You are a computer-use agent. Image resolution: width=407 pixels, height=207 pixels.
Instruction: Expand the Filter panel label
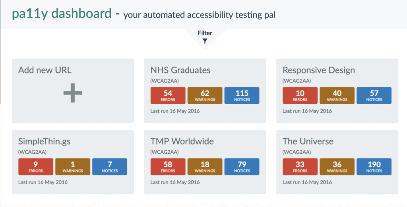click(205, 33)
